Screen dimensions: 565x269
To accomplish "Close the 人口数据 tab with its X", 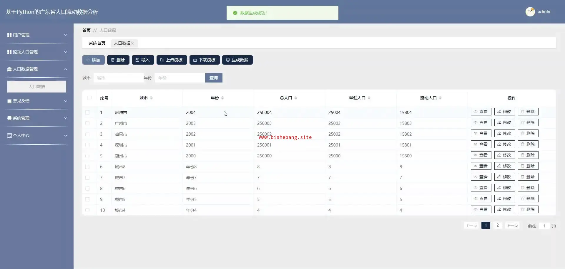I will pos(132,43).
